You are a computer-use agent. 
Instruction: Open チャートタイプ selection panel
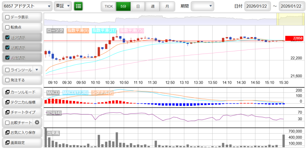click(x=22, y=112)
